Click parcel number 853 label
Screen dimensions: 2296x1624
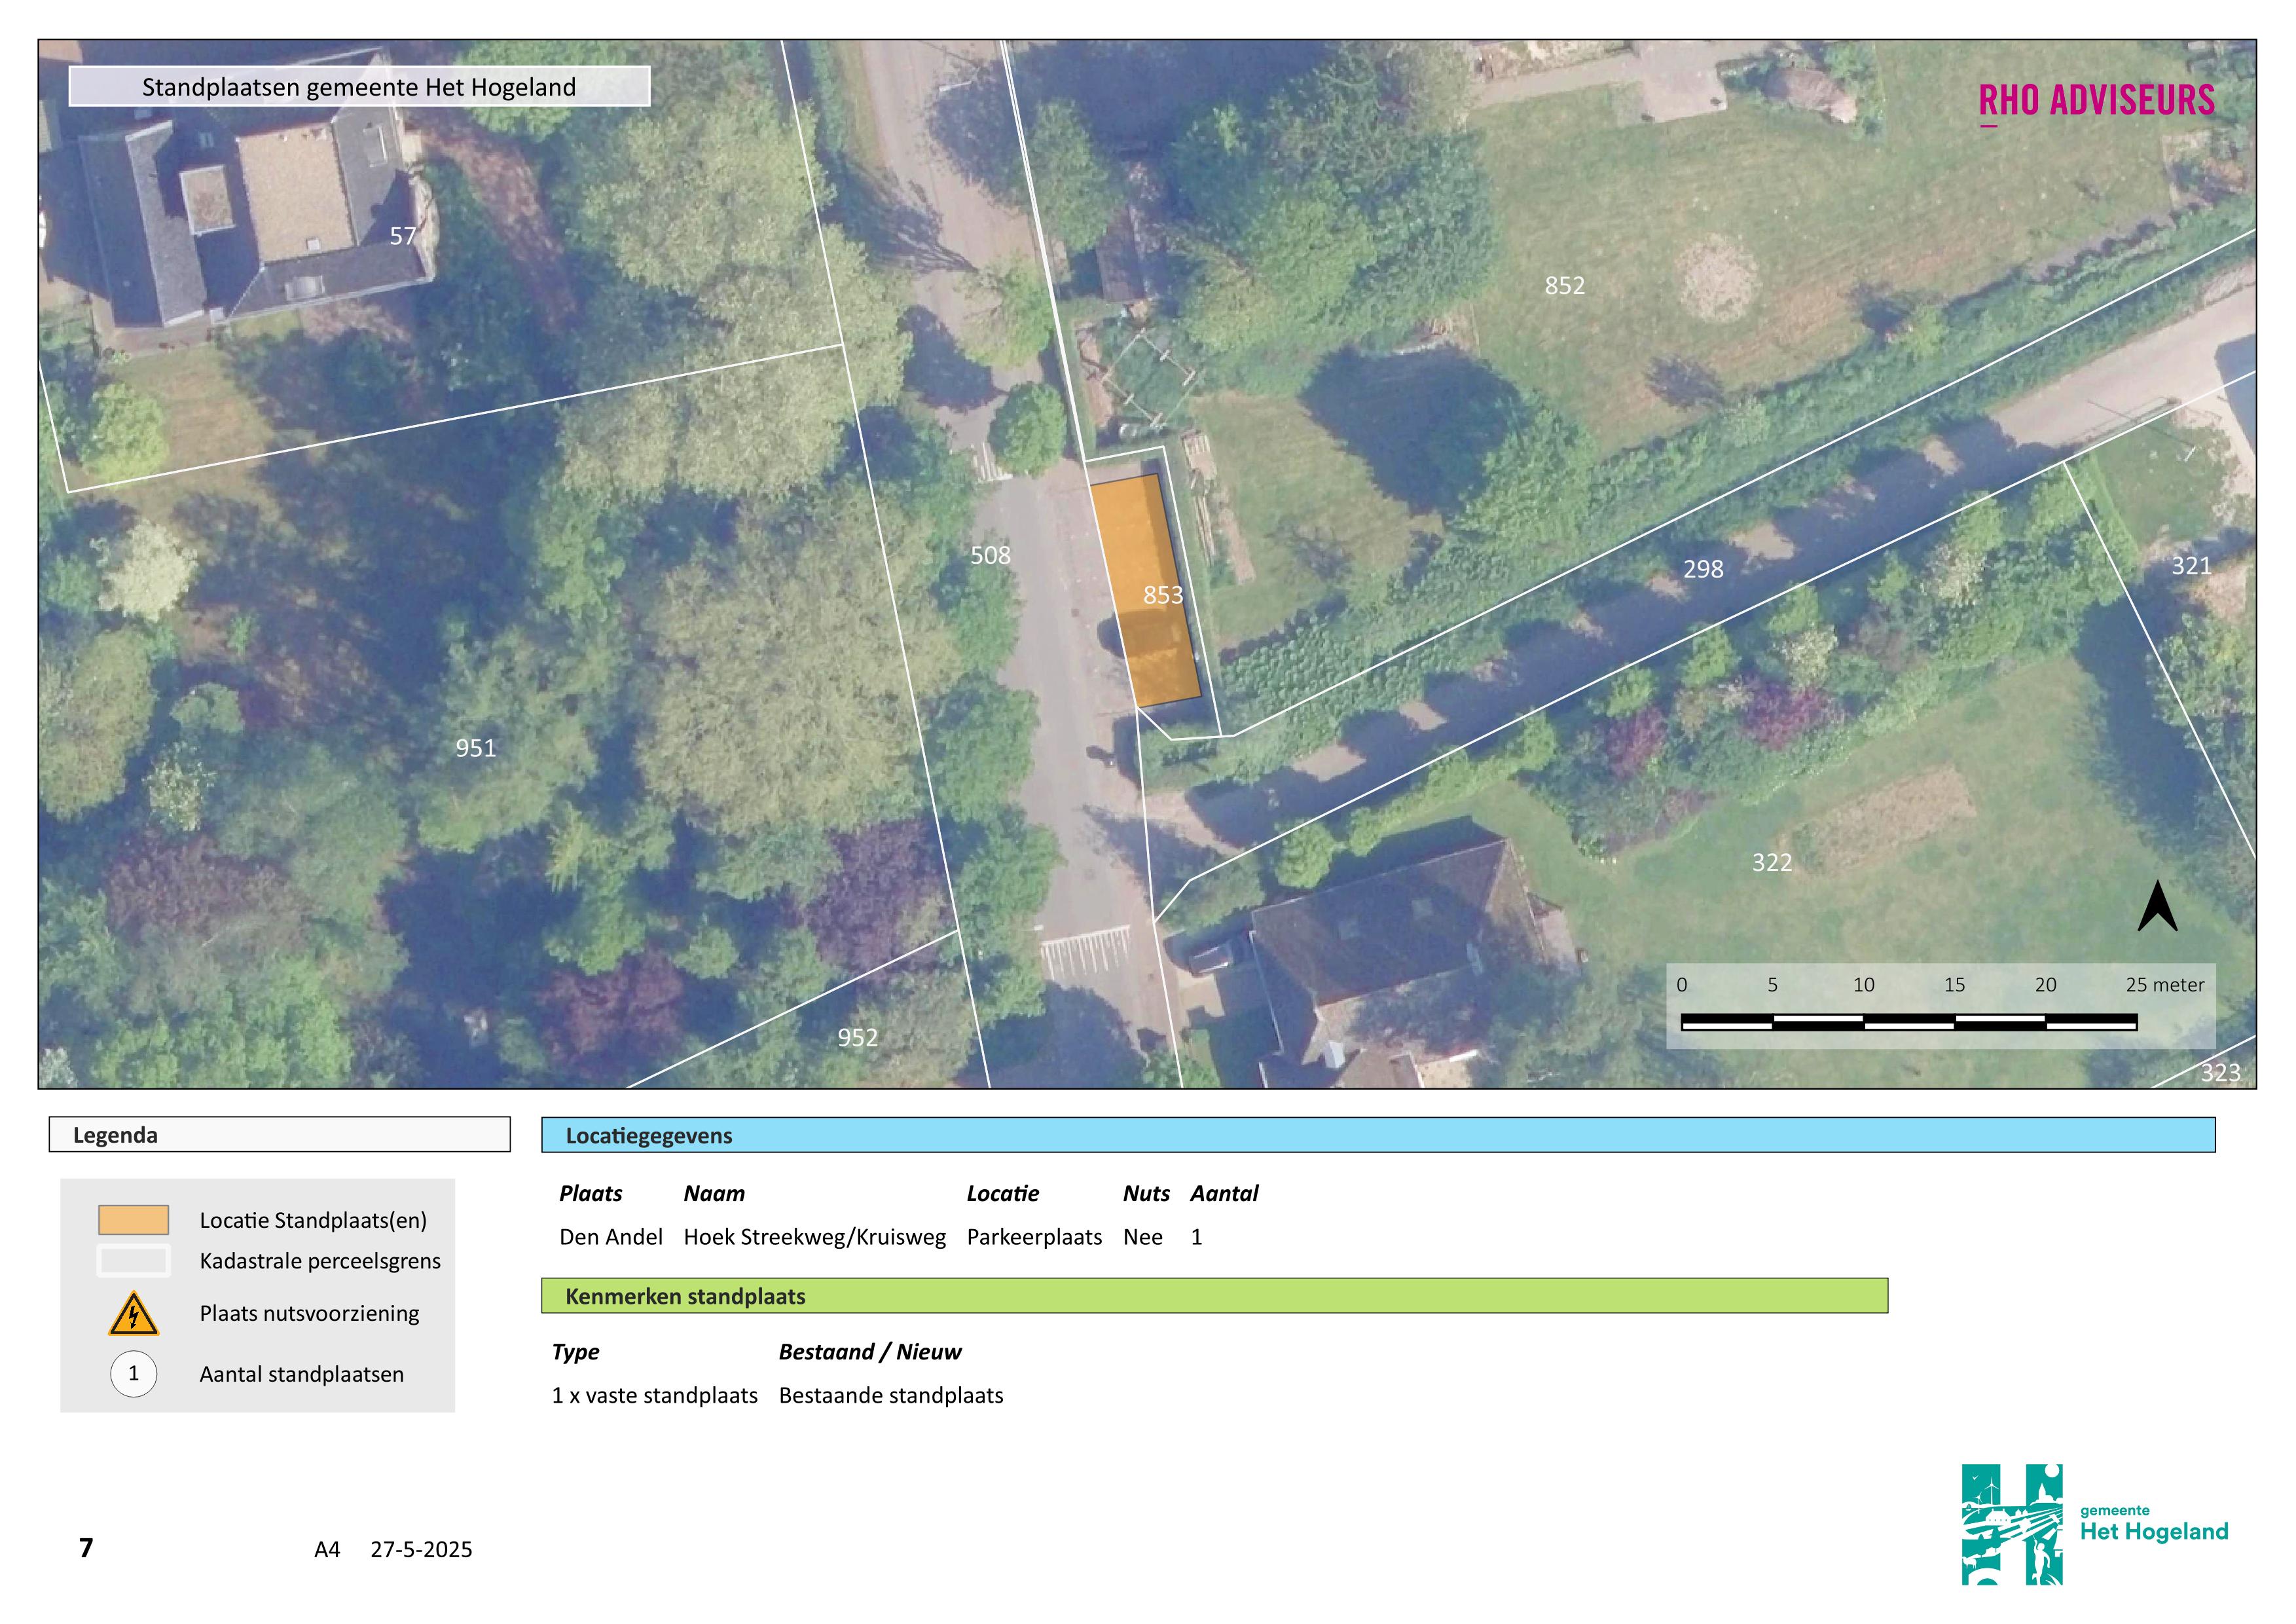(x=1163, y=596)
